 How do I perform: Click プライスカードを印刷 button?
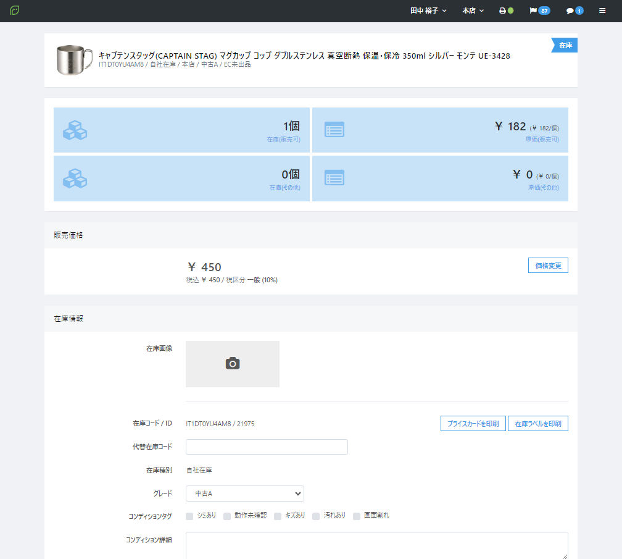pos(473,424)
